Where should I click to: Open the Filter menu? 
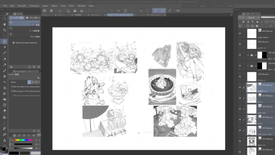pos(71,6)
